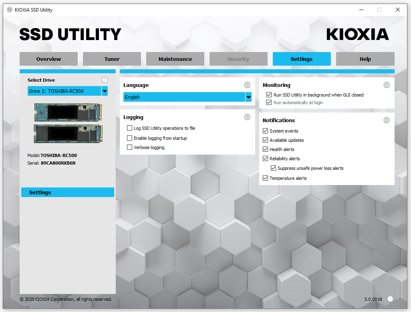Image resolution: width=411 pixels, height=312 pixels.
Task: Disable Reliability alerts checkbox
Action: (265, 159)
